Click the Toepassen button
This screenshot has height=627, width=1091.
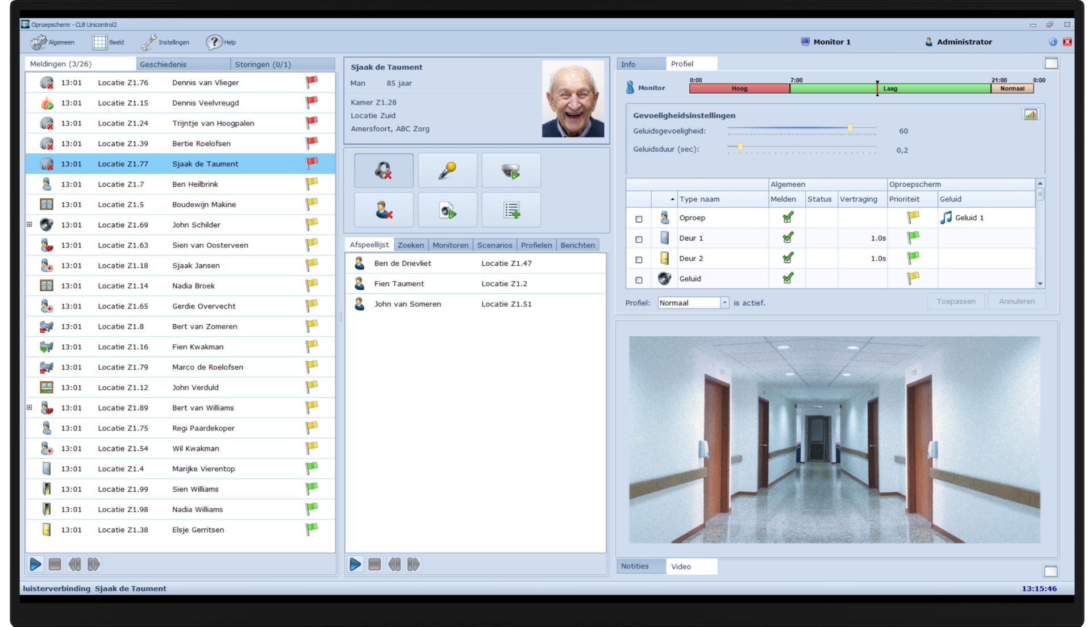click(956, 302)
